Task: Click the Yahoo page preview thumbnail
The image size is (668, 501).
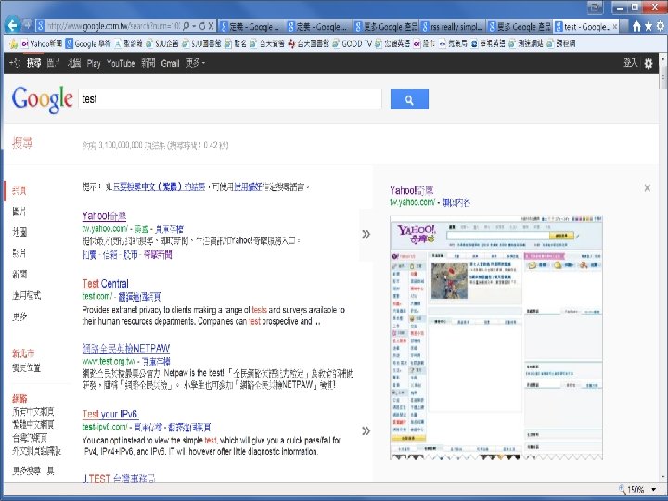Action: pos(496,338)
